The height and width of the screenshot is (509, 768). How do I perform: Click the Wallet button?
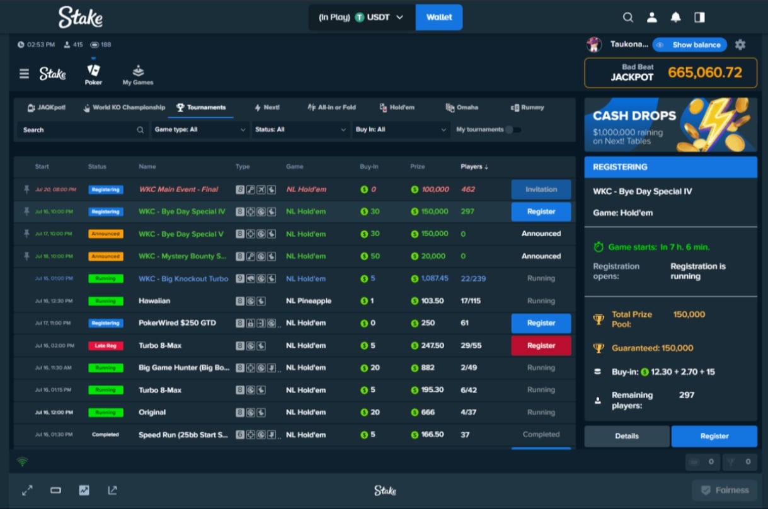tap(439, 18)
